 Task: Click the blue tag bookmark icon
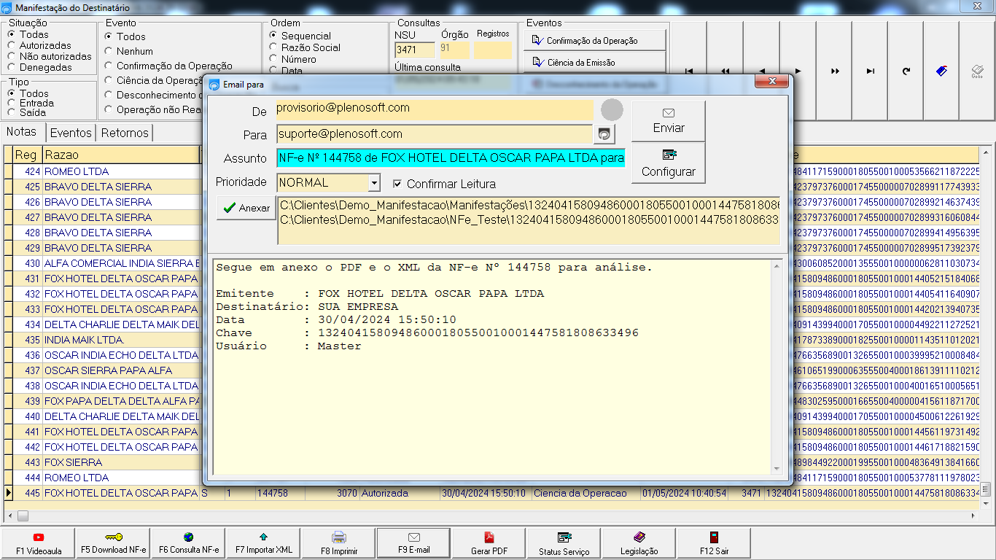[941, 71]
